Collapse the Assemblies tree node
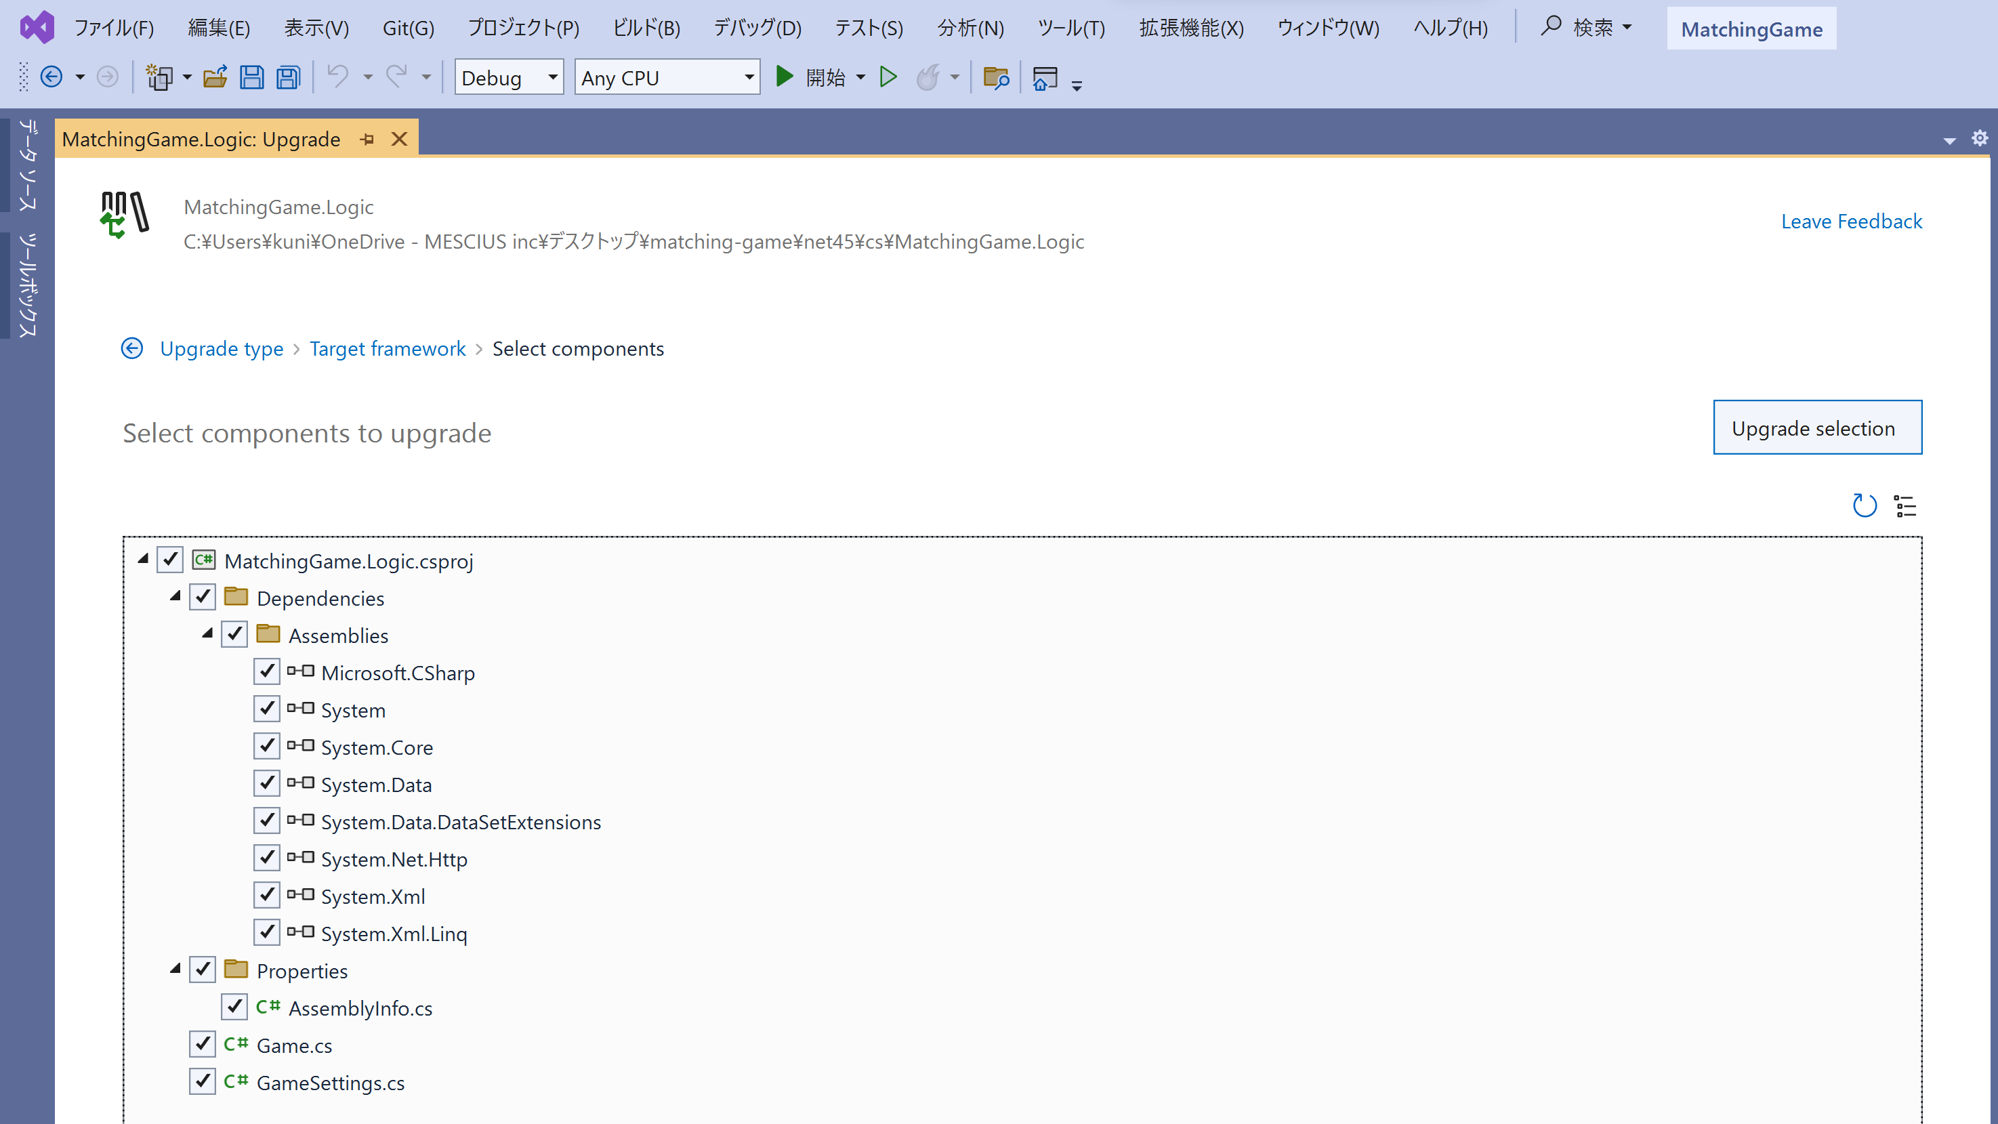Viewport: 1998px width, 1124px height. [x=207, y=633]
